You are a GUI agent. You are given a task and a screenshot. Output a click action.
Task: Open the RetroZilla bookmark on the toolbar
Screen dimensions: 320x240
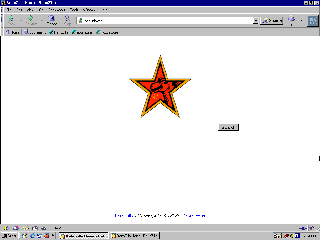coord(58,32)
